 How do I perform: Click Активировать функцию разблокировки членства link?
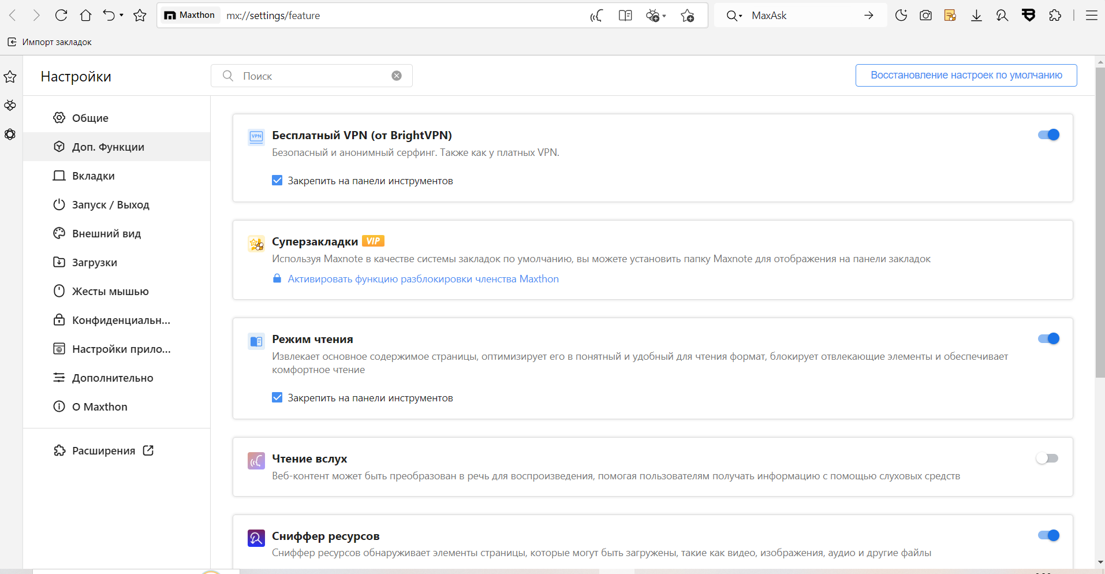(x=423, y=279)
